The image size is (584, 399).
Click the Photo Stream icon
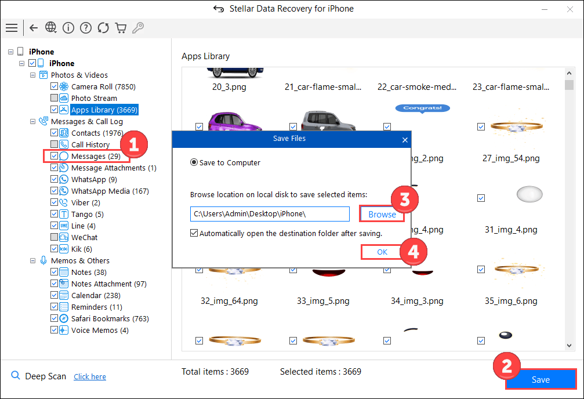[x=64, y=99]
